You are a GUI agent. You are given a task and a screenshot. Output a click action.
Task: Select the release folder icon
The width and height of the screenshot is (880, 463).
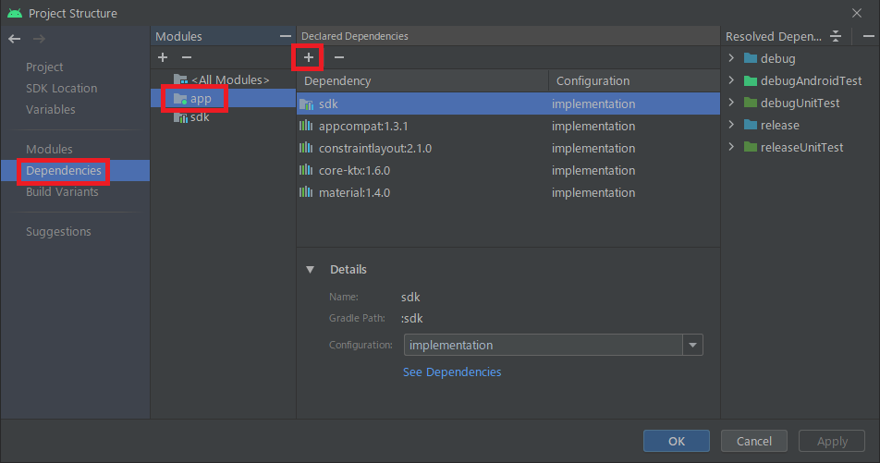pyautogui.click(x=751, y=125)
